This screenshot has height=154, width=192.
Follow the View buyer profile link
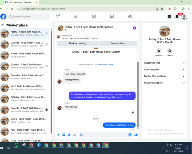106,64
